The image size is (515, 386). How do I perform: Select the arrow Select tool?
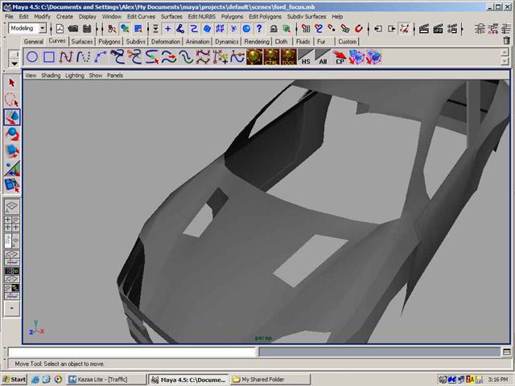[x=12, y=82]
